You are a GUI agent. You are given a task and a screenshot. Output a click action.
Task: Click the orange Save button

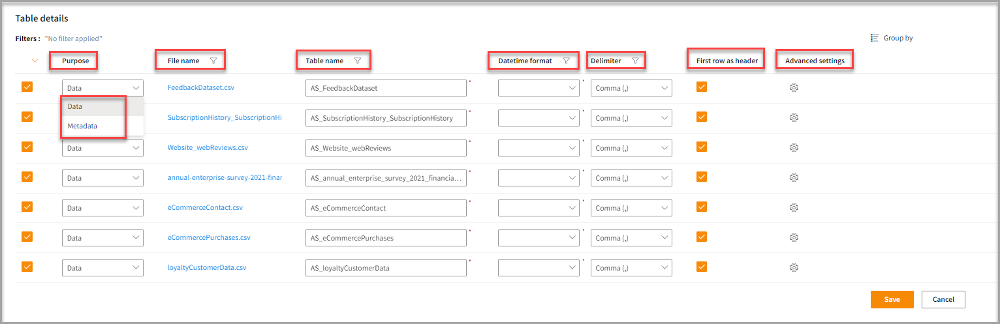tap(892, 299)
